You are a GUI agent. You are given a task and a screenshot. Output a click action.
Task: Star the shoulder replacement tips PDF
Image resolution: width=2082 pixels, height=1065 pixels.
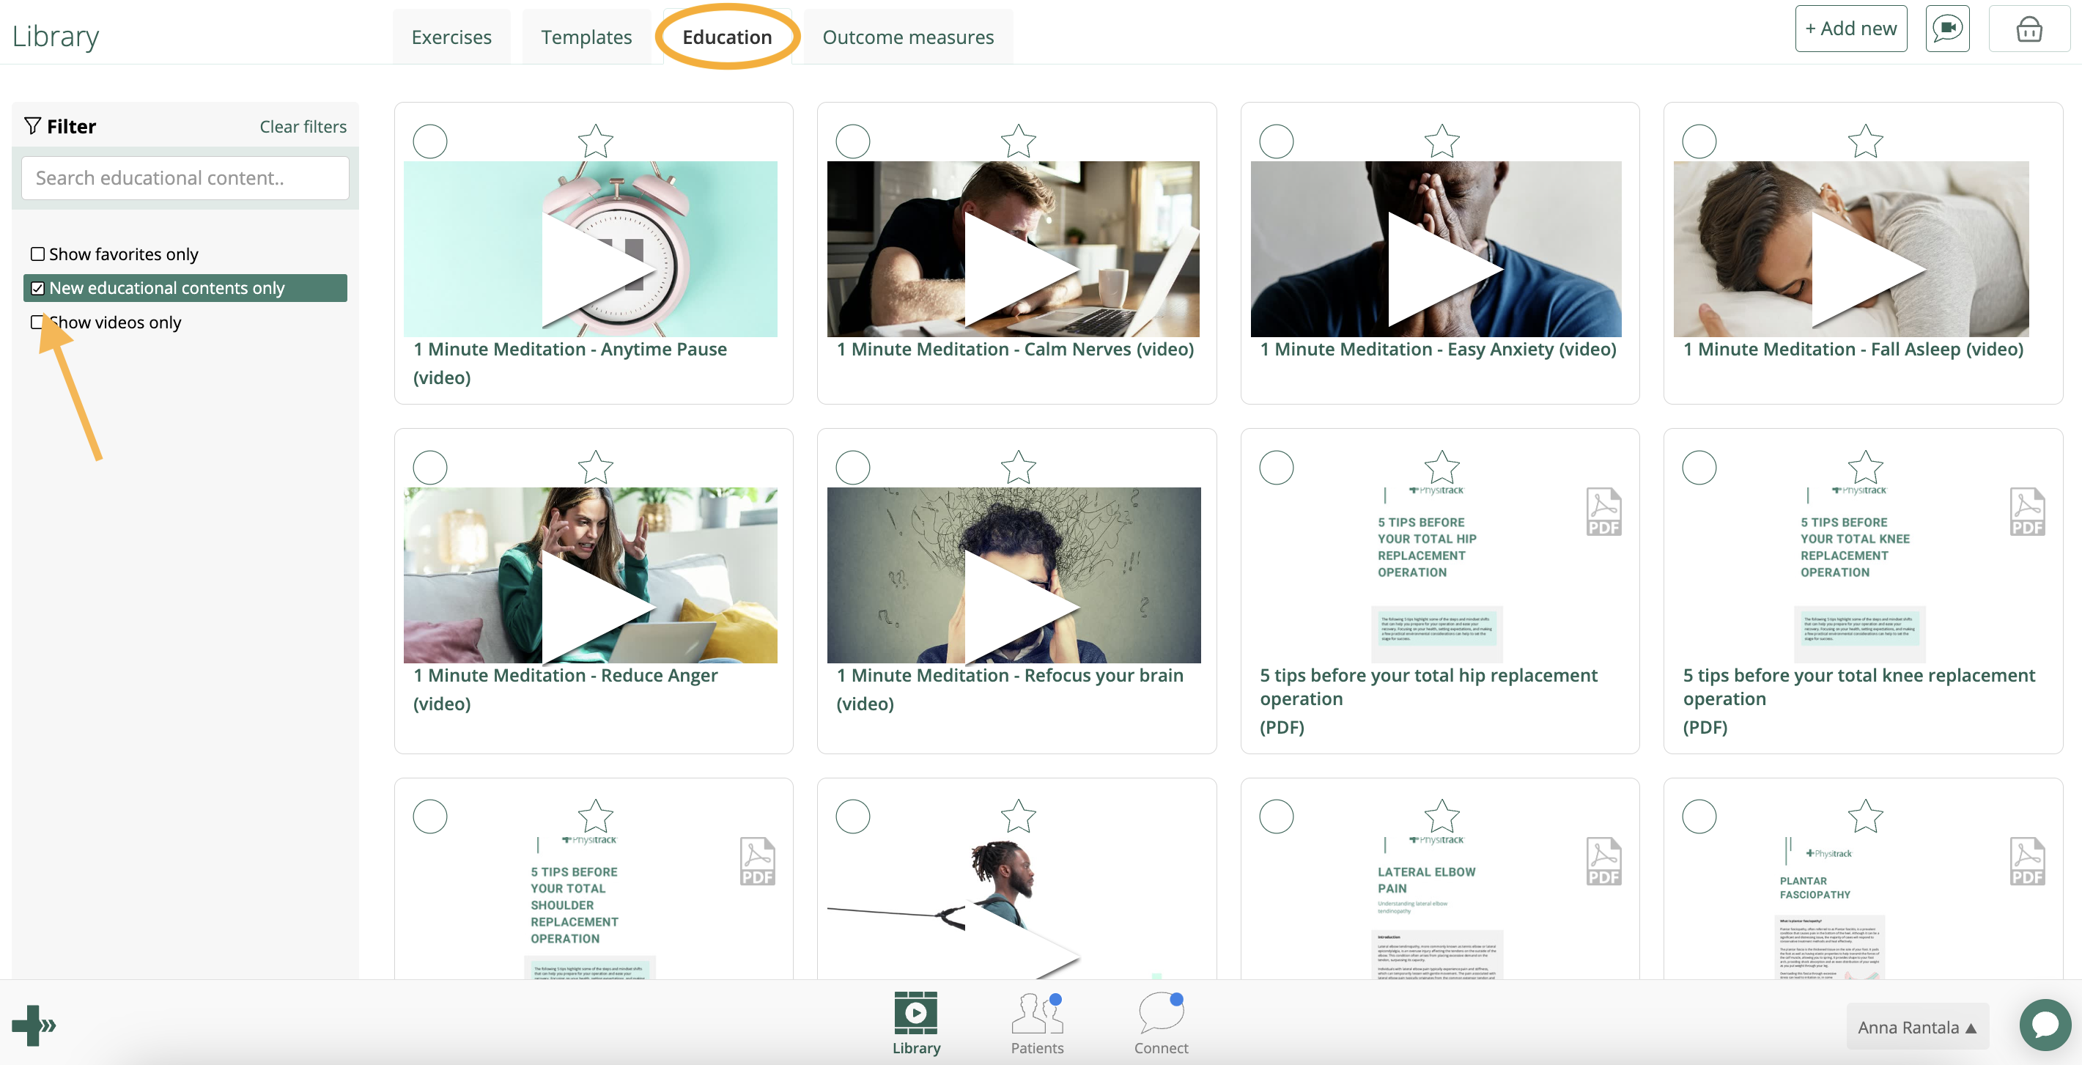(x=595, y=817)
